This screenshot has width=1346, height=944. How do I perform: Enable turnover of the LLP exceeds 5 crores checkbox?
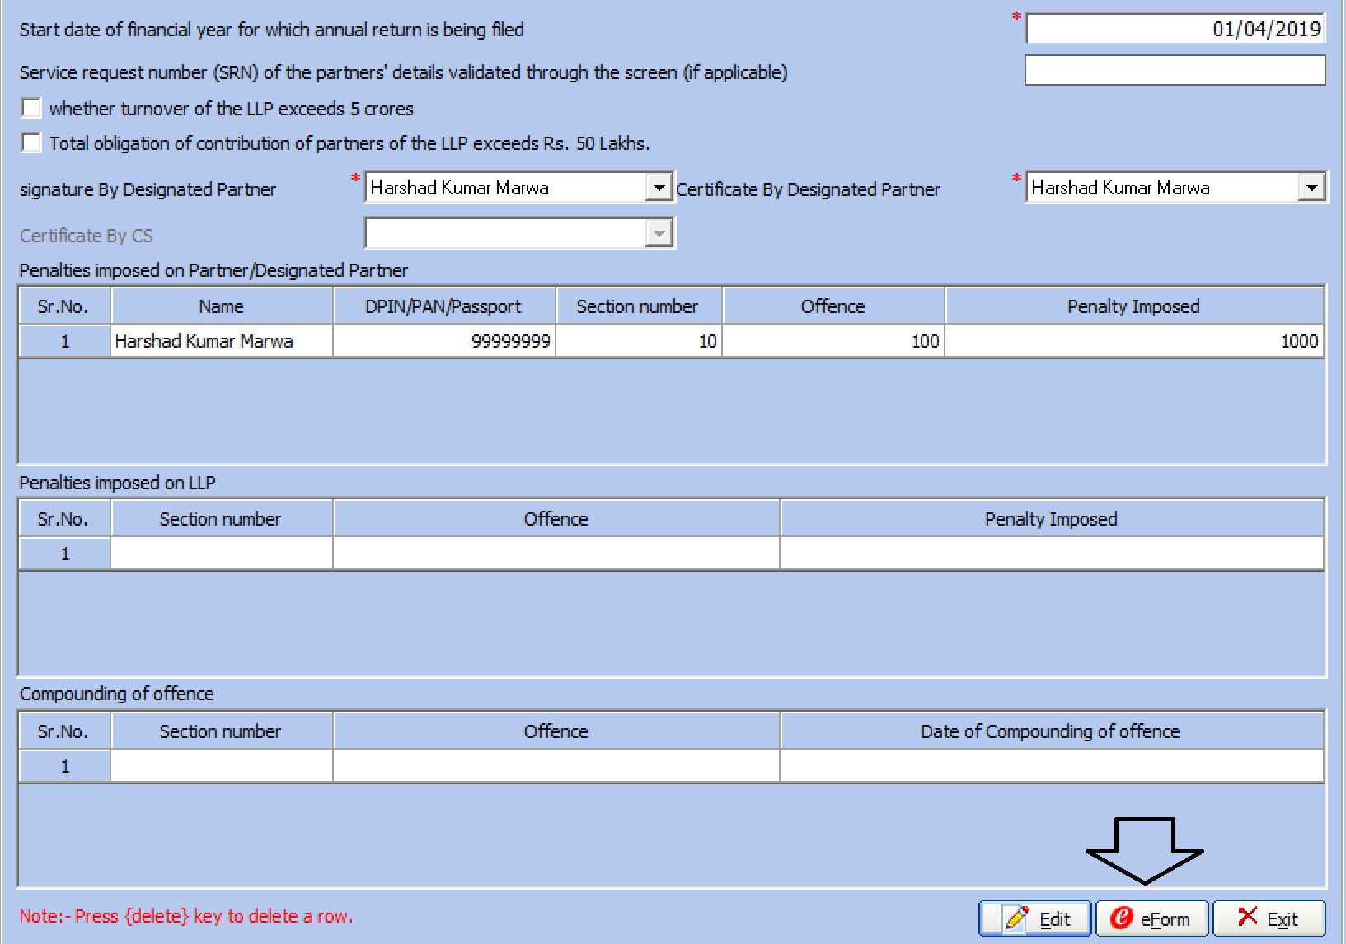coord(31,108)
